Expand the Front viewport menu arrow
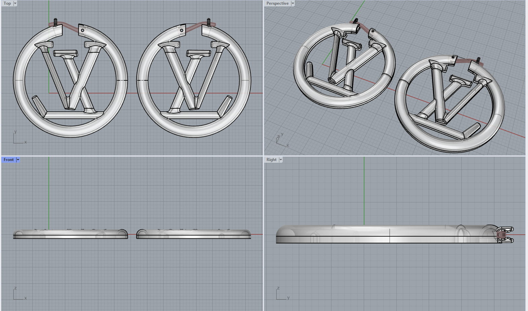 pyautogui.click(x=18, y=160)
